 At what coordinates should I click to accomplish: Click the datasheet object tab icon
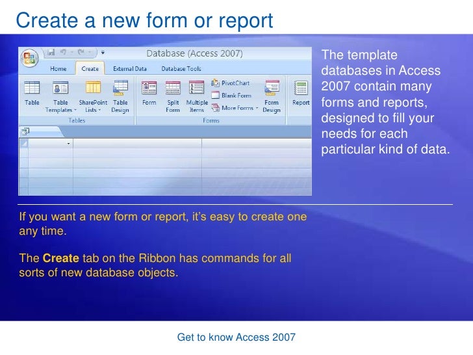[25, 131]
